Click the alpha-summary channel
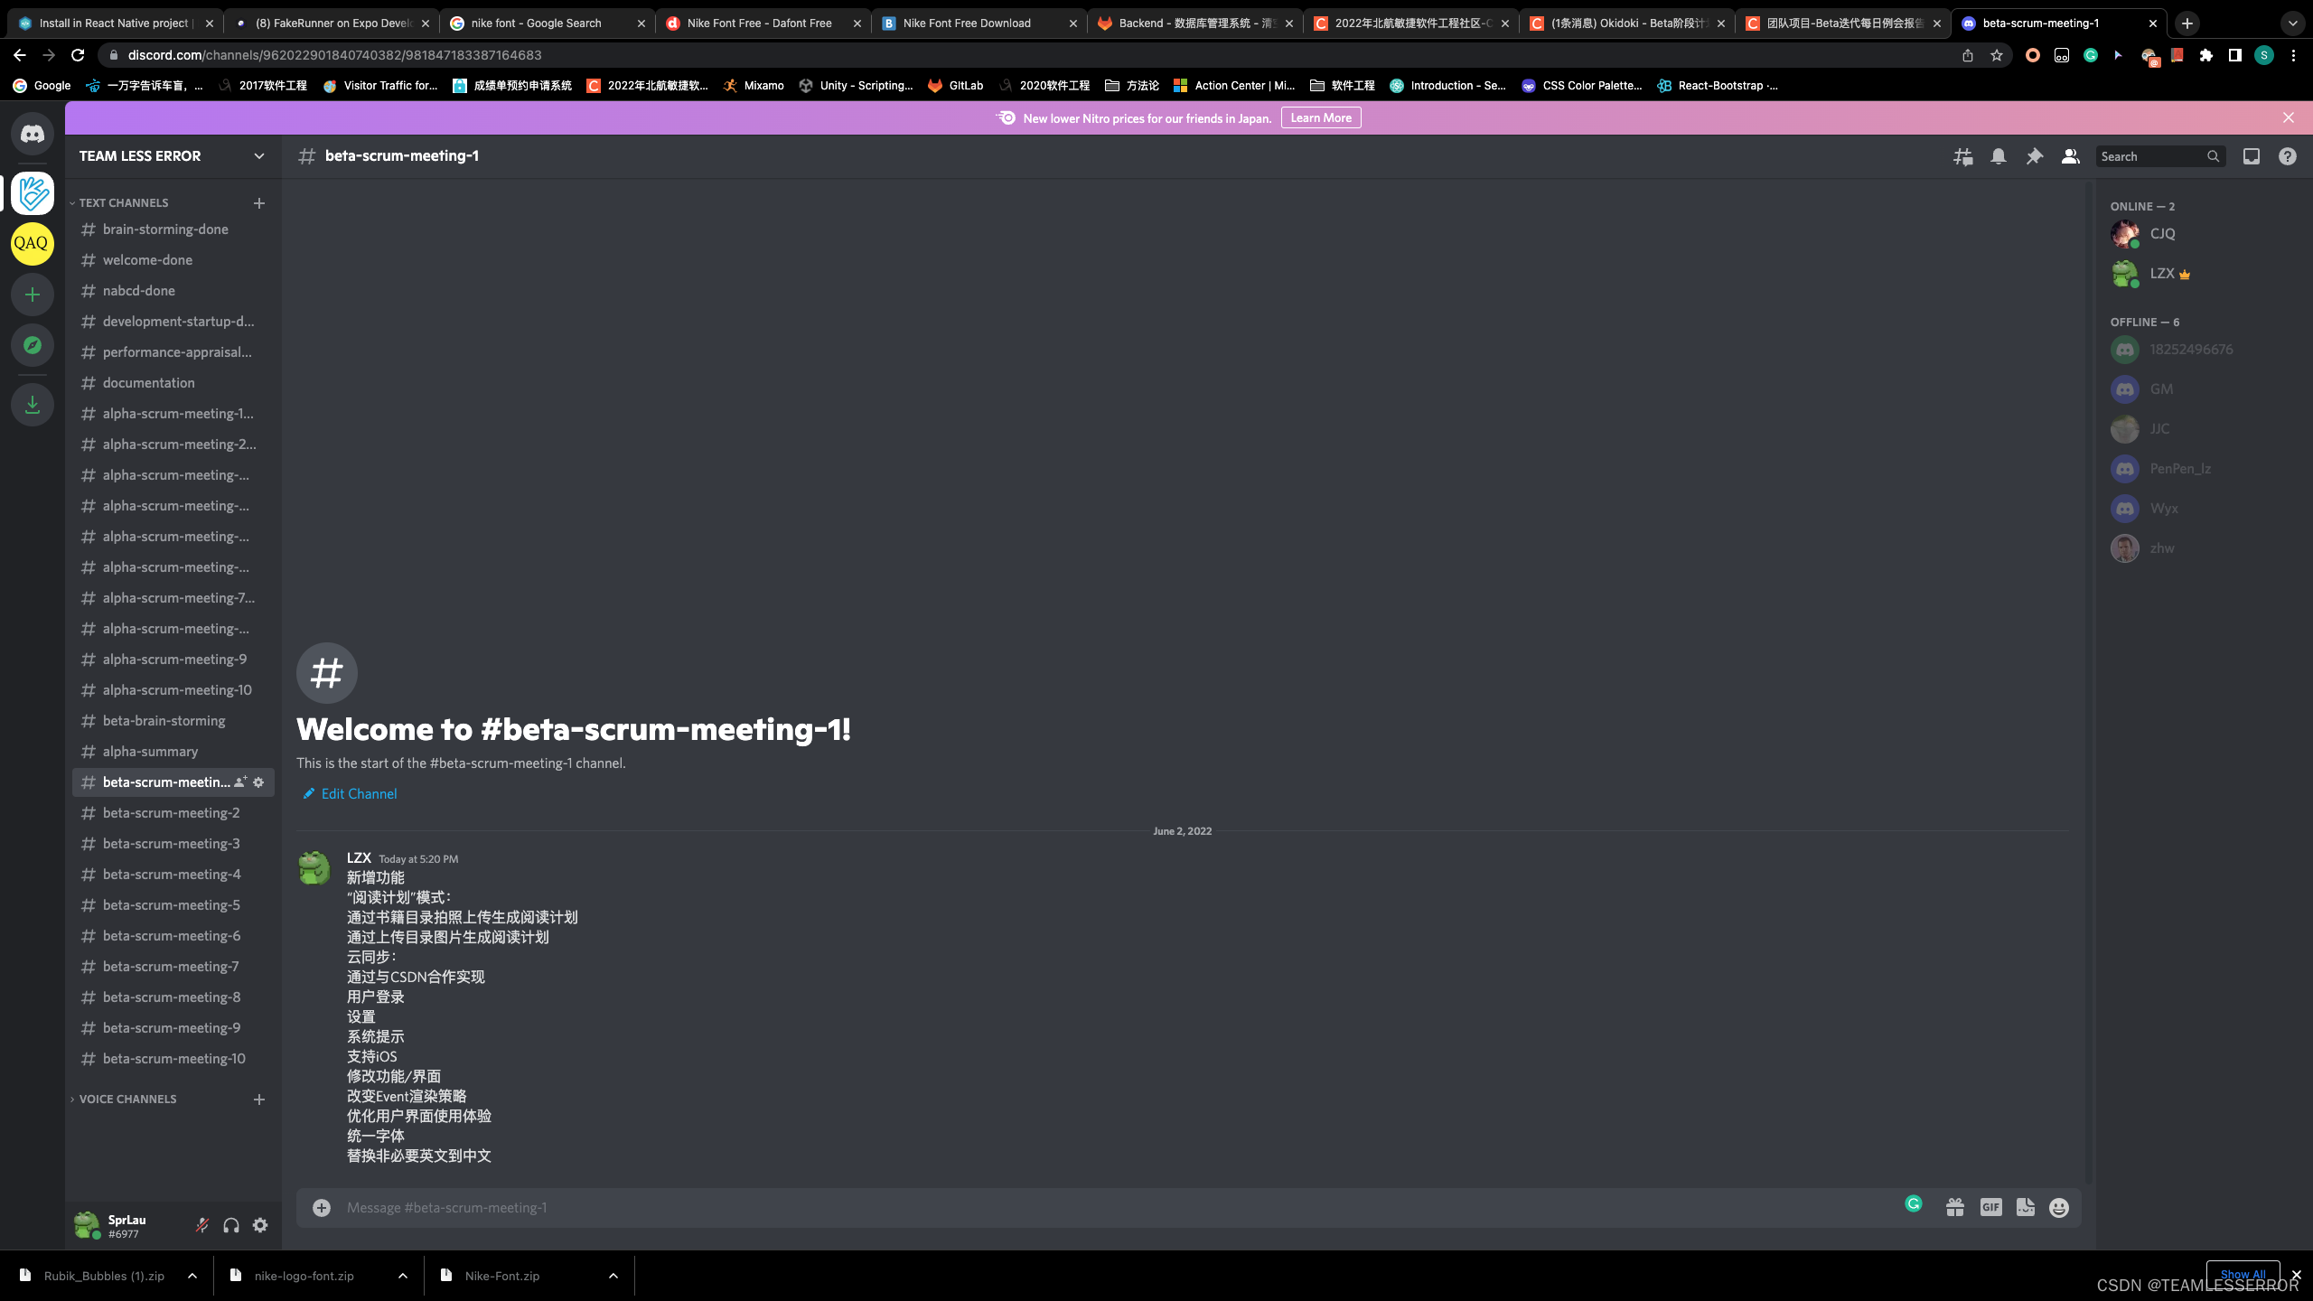 (149, 750)
